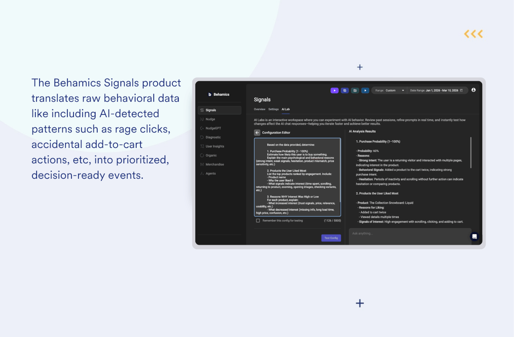
Task: Click the 'Viewed details multiple times' line
Action: coord(379,217)
